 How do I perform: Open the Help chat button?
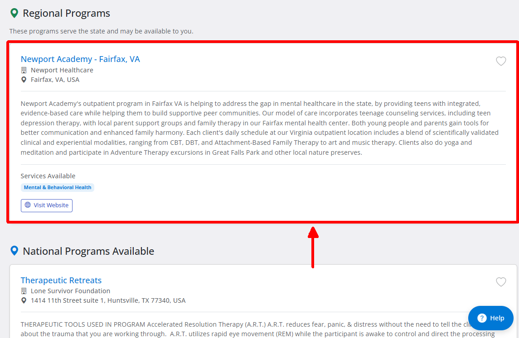pos(490,318)
